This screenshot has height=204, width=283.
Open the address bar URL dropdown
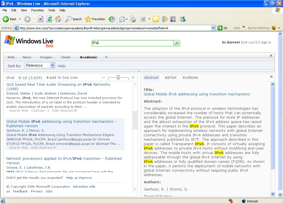pos(213,28)
